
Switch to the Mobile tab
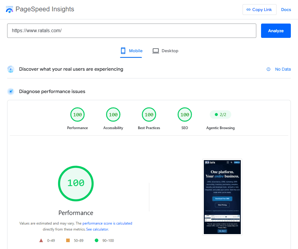[x=131, y=51]
